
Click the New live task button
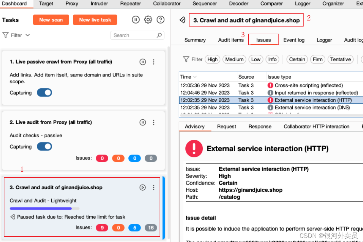[95, 20]
